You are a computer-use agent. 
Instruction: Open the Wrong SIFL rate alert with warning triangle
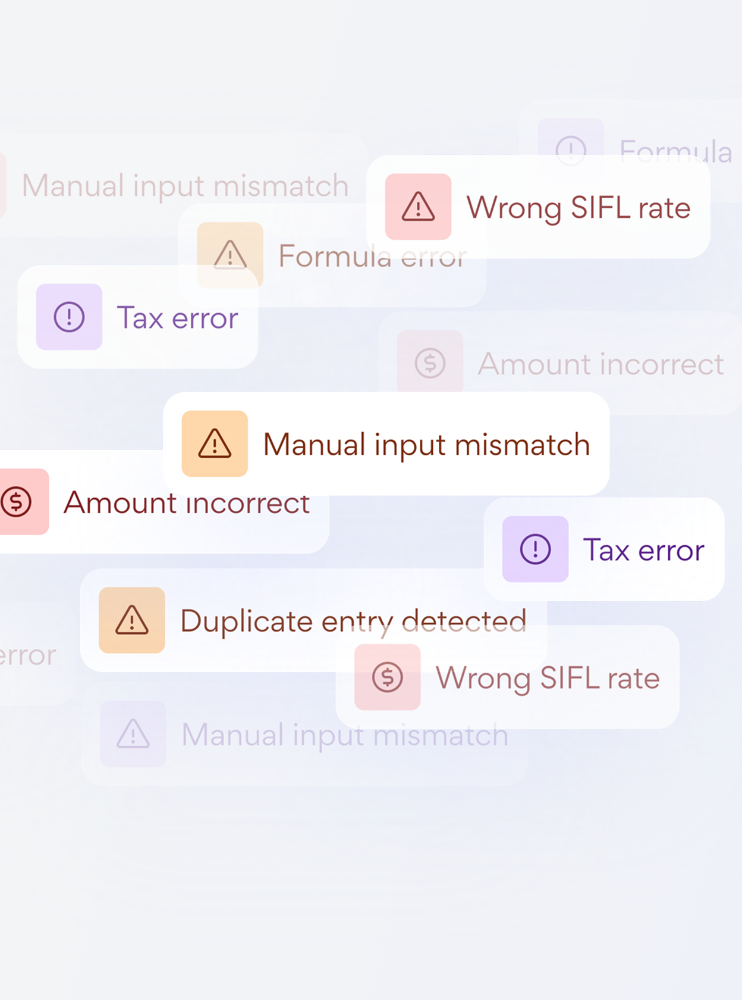578,208
